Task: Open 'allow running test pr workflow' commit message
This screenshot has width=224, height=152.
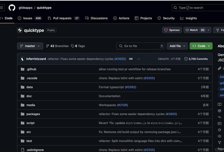Action: tap(135, 69)
